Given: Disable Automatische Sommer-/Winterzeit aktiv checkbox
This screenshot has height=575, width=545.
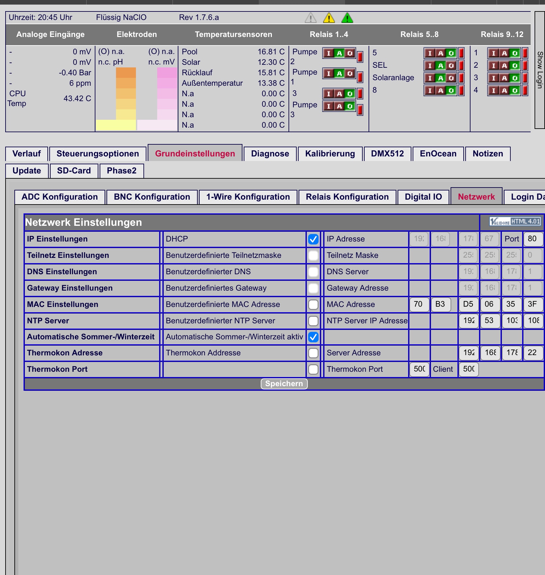Looking at the screenshot, I should pyautogui.click(x=313, y=337).
